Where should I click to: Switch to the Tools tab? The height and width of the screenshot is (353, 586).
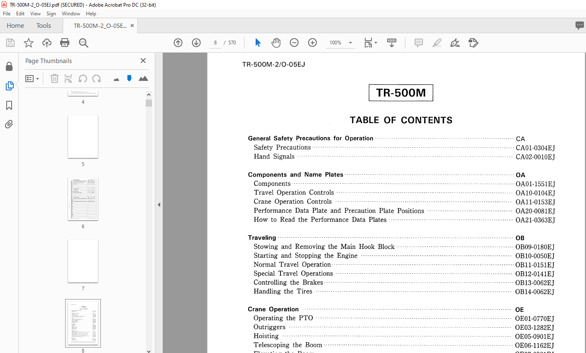(x=44, y=25)
